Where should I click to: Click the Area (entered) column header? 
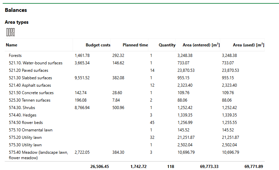201,45
